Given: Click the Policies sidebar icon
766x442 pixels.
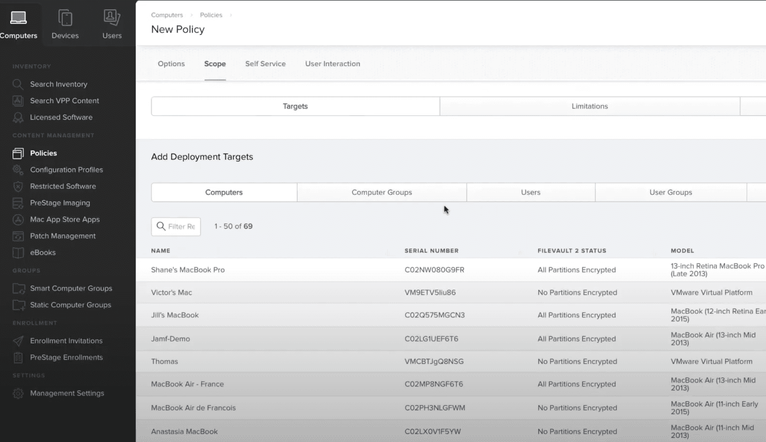Looking at the screenshot, I should (x=18, y=153).
